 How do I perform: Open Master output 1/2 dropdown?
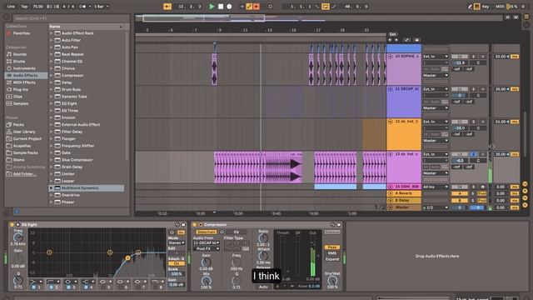pyautogui.click(x=436, y=207)
